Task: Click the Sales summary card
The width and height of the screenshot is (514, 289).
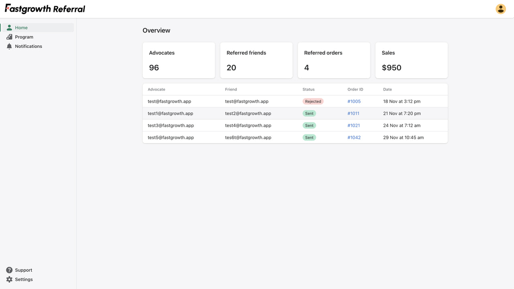Action: tap(411, 60)
